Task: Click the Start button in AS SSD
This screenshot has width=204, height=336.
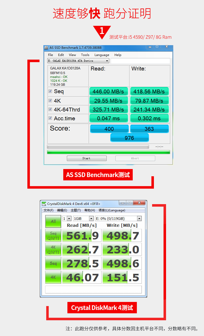Action: tap(87, 158)
